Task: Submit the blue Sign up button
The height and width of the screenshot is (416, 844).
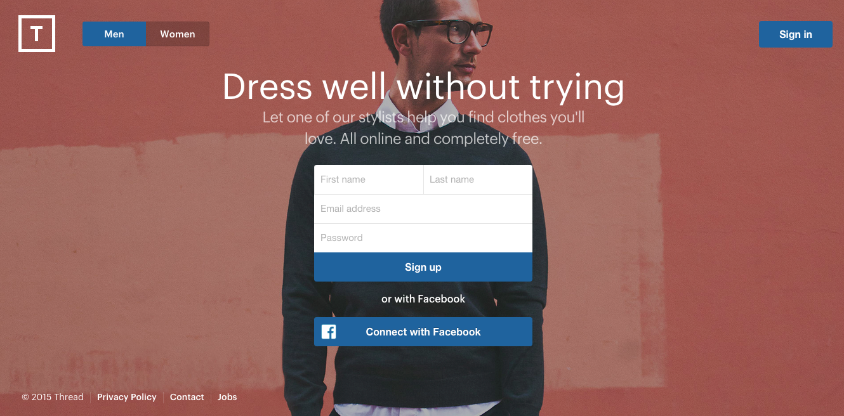Action: (x=423, y=267)
